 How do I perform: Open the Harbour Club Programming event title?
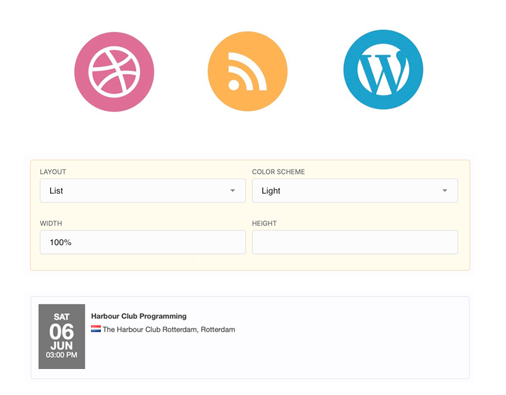point(139,316)
